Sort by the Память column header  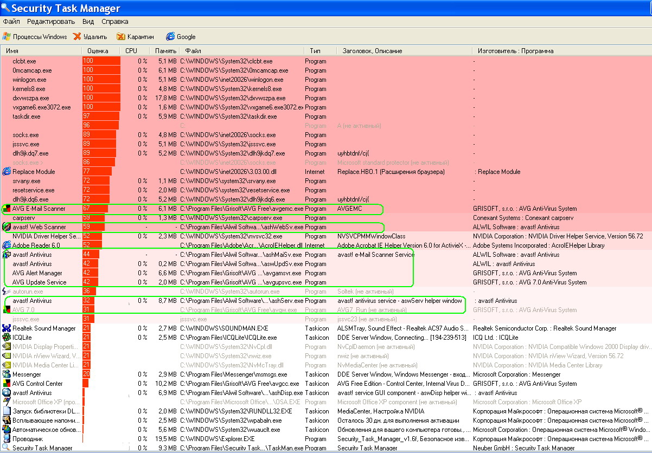tap(164, 51)
